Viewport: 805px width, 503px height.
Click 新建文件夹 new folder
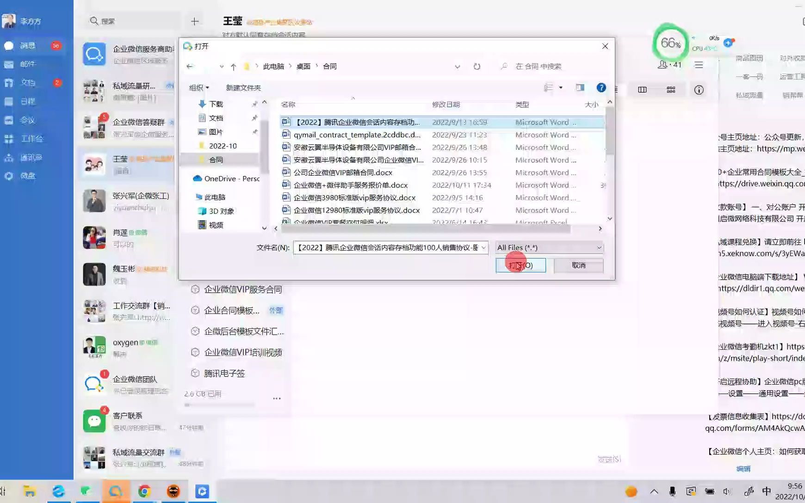pos(243,87)
